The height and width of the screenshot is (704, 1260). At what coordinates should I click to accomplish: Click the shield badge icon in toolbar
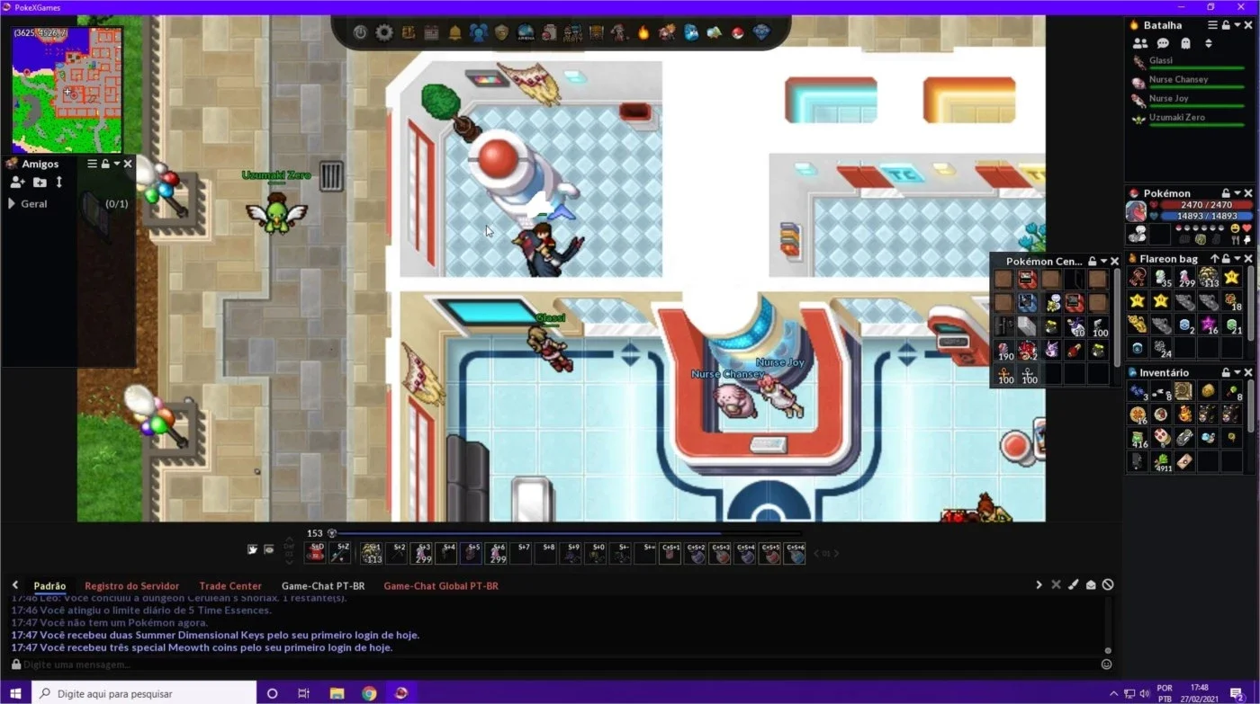click(x=502, y=32)
